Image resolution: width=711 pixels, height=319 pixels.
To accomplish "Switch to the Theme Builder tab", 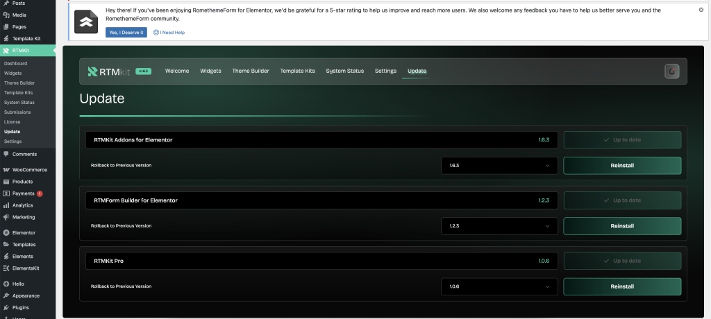I will tap(251, 71).
